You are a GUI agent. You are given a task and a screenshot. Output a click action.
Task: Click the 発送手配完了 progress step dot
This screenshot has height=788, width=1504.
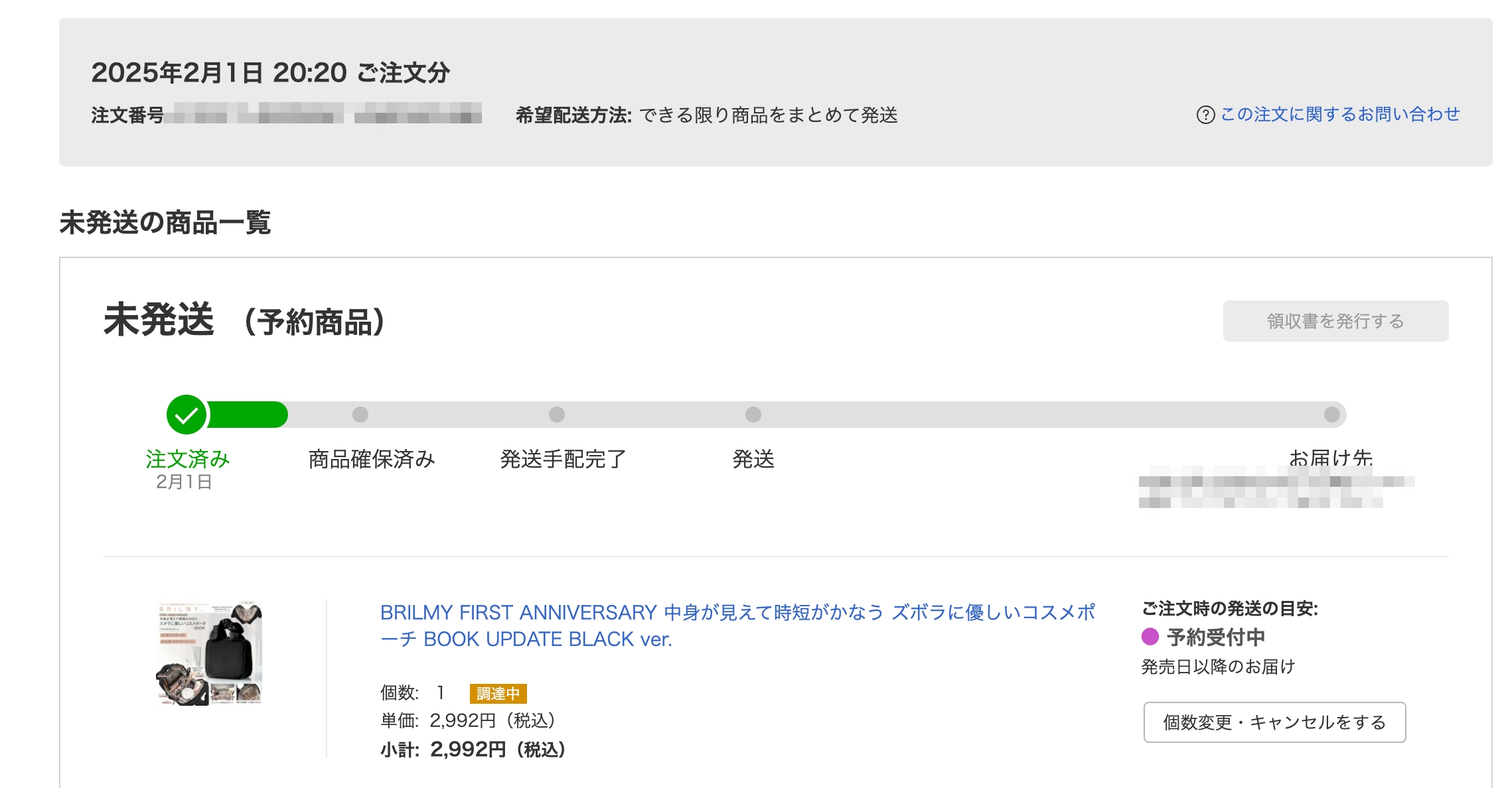point(557,415)
